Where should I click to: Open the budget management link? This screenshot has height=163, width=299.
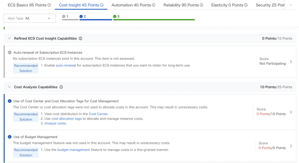(x=74, y=150)
